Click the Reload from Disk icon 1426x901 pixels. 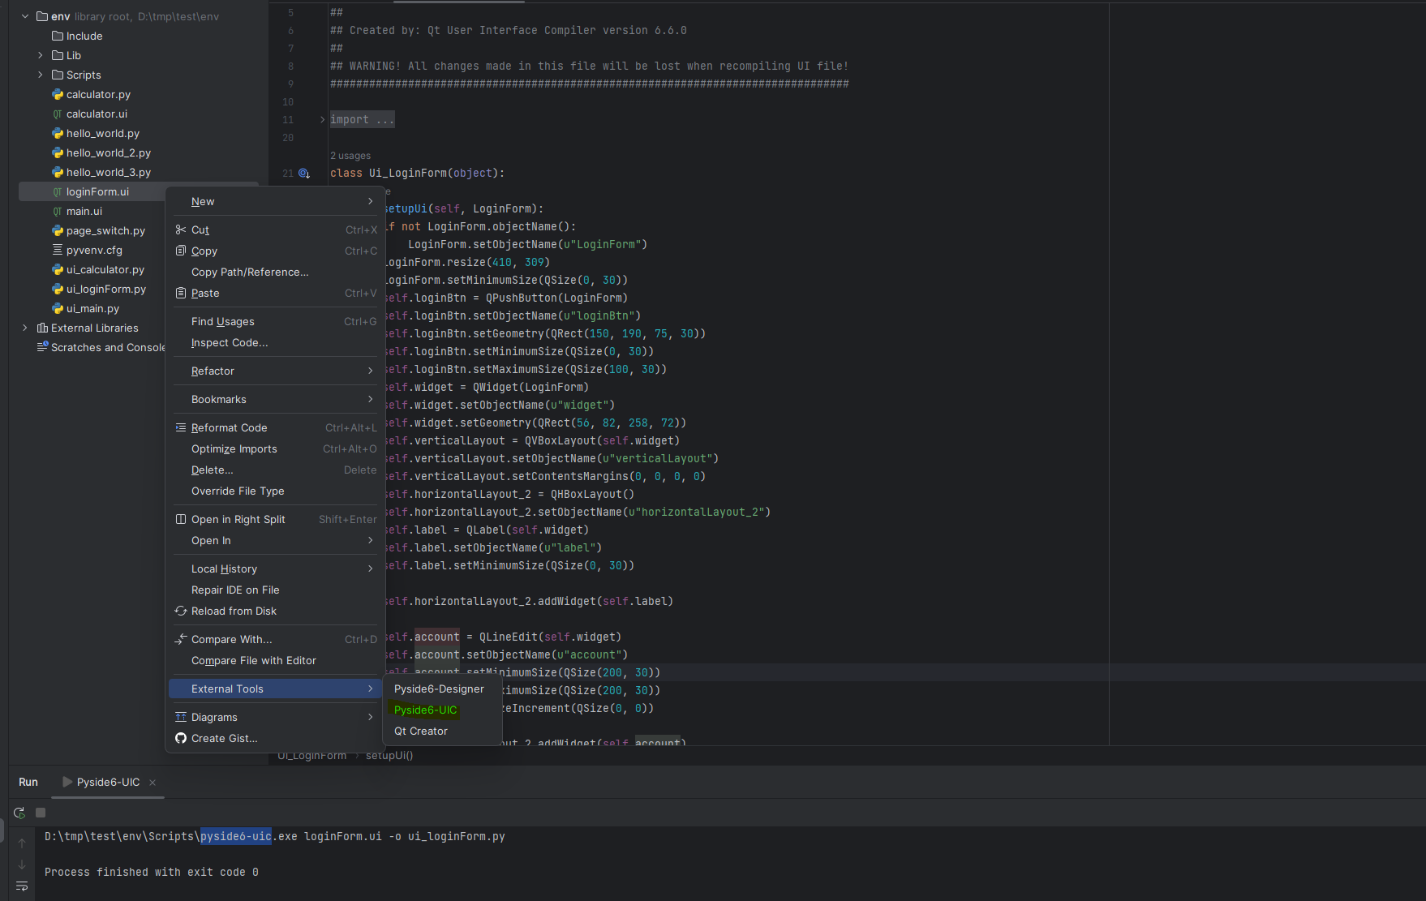tap(181, 611)
